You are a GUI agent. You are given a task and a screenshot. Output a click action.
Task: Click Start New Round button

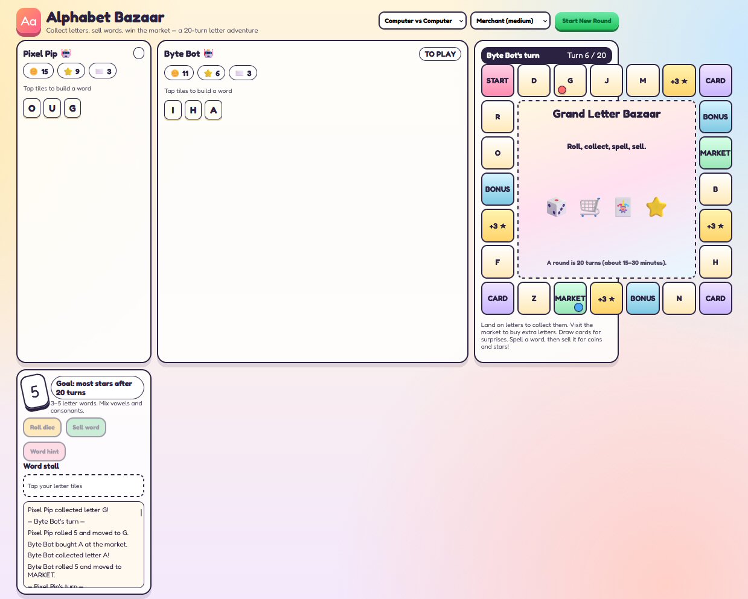coord(587,21)
